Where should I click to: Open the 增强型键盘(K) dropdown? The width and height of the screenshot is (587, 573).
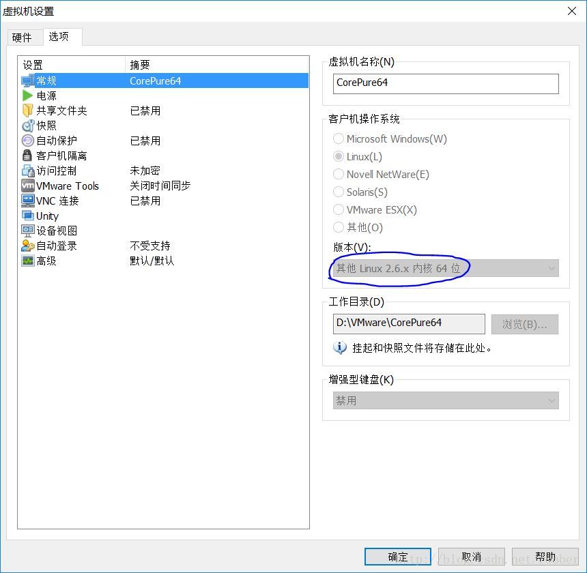446,400
